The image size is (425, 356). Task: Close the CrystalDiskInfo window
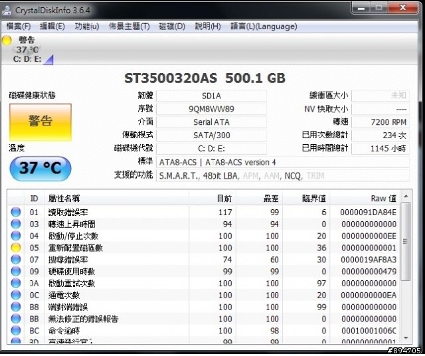(403, 8)
